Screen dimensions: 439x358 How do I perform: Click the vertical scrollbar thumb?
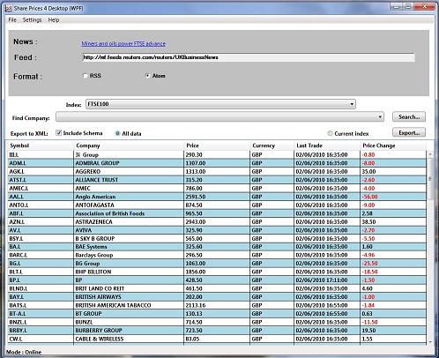click(x=430, y=179)
